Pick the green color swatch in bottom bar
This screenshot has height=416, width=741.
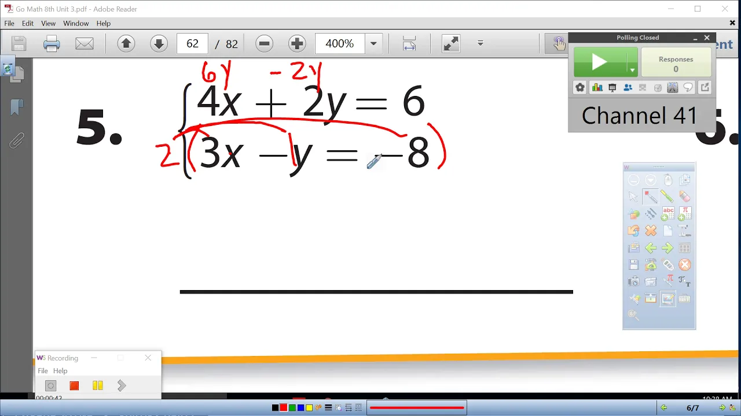[x=292, y=408]
